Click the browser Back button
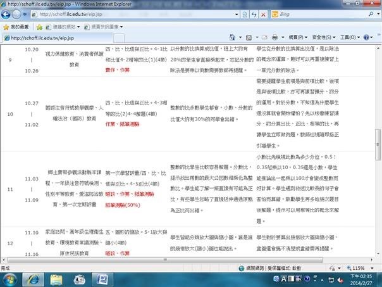Image resolution: width=382 pixels, height=287 pixels. 8,13
